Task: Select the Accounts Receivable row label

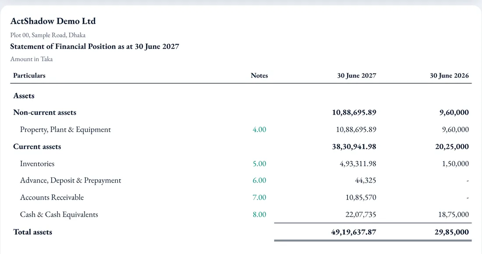Action: pyautogui.click(x=52, y=197)
